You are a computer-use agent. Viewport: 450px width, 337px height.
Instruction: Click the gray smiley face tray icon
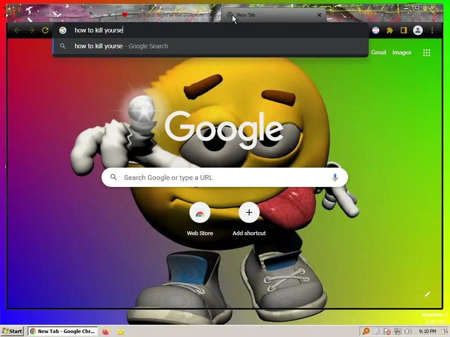coord(377,331)
